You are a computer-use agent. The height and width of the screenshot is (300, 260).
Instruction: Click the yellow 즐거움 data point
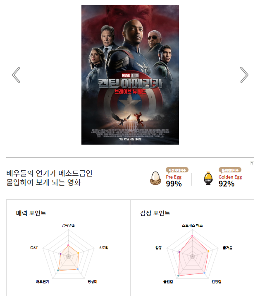click(208, 251)
